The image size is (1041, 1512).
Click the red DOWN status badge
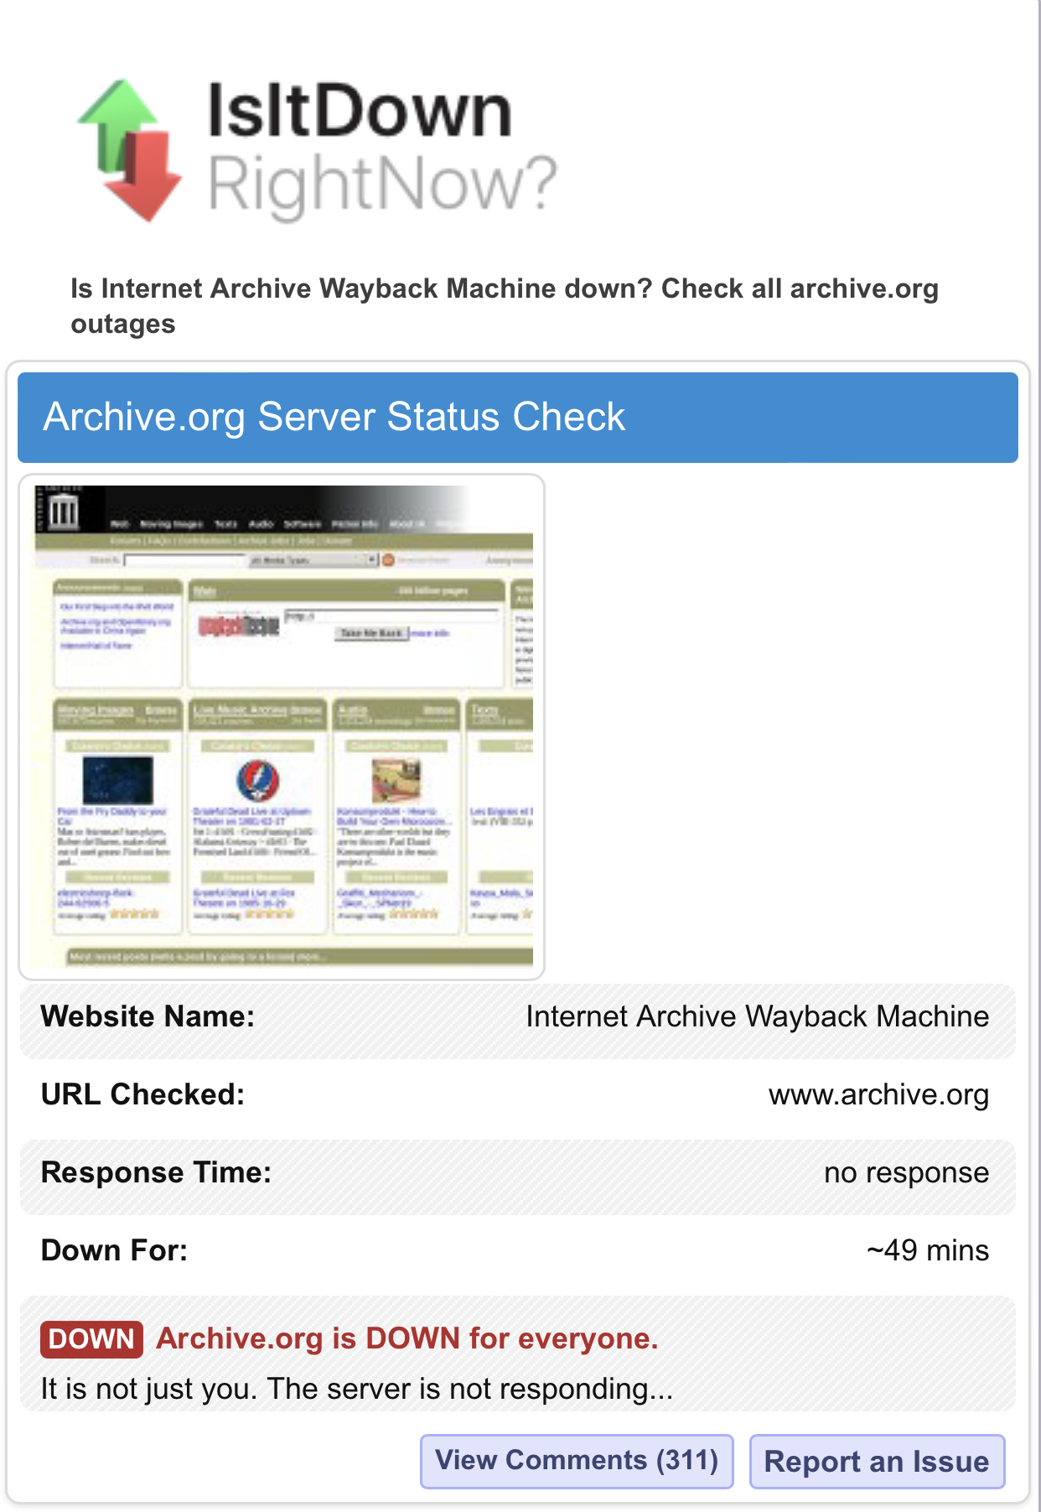click(x=91, y=1339)
